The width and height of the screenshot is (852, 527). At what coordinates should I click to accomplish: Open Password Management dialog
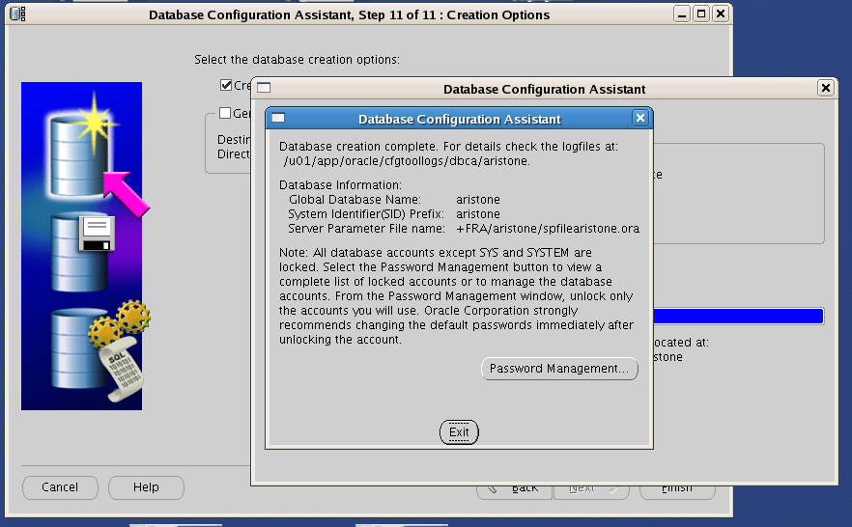coord(559,369)
